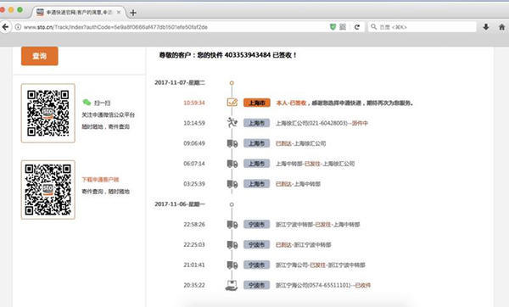Image resolution: width=509 pixels, height=307 pixels.
Task: Open downloads via the download arrow icon
Action: click(x=485, y=27)
